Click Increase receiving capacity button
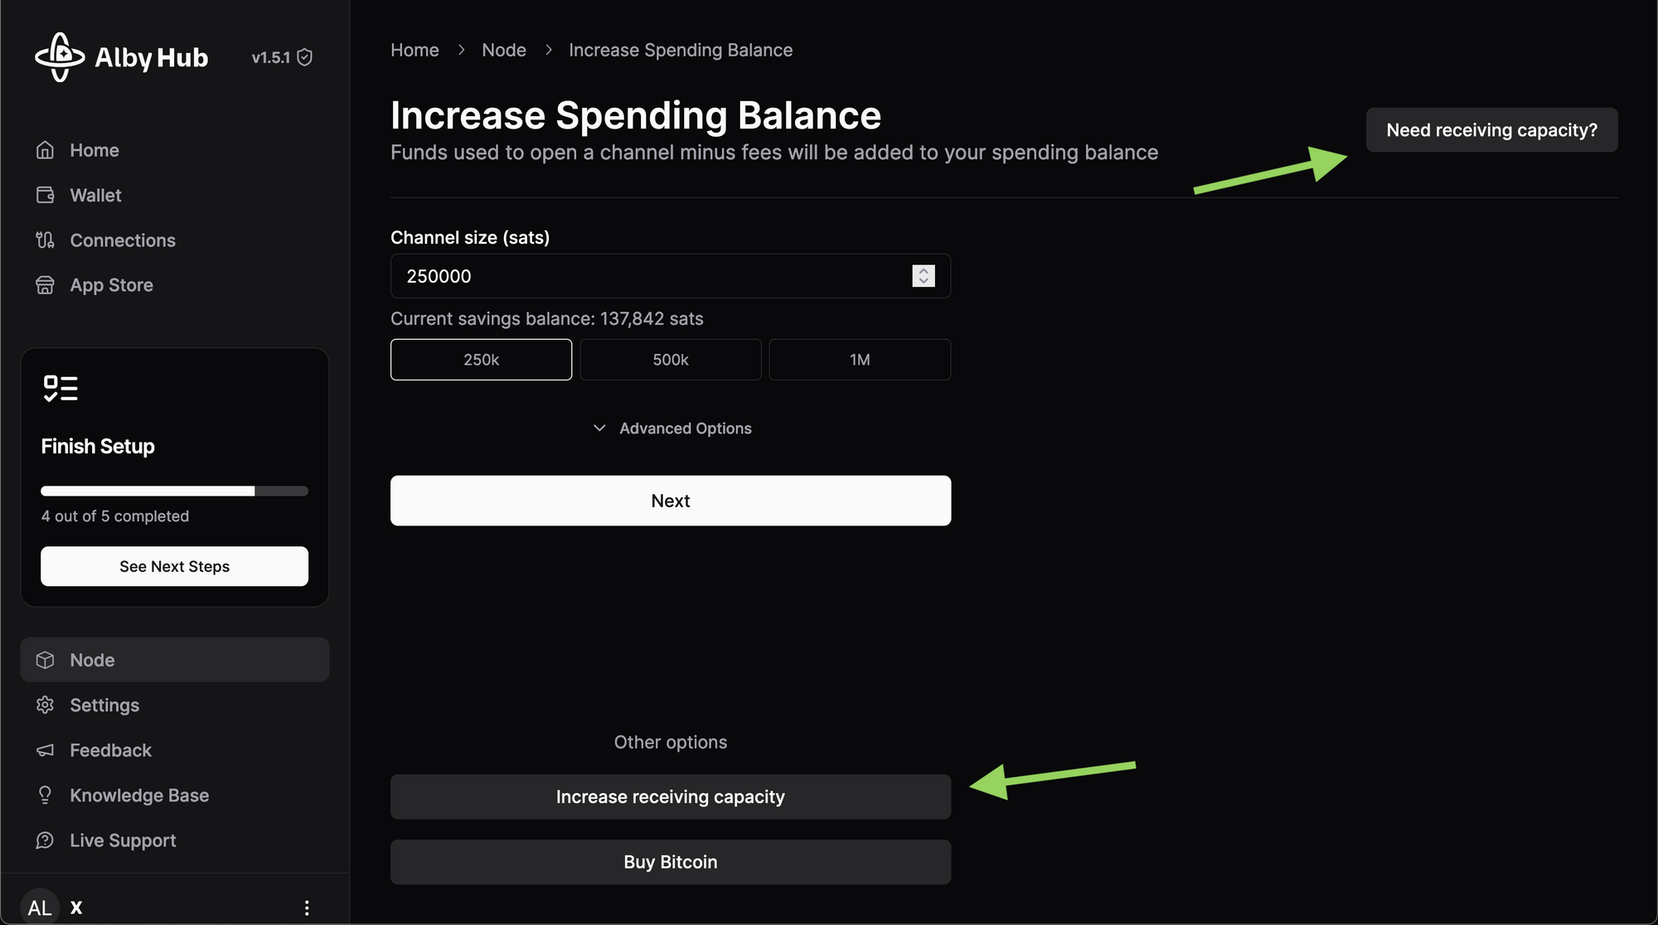The width and height of the screenshot is (1658, 925). (670, 797)
